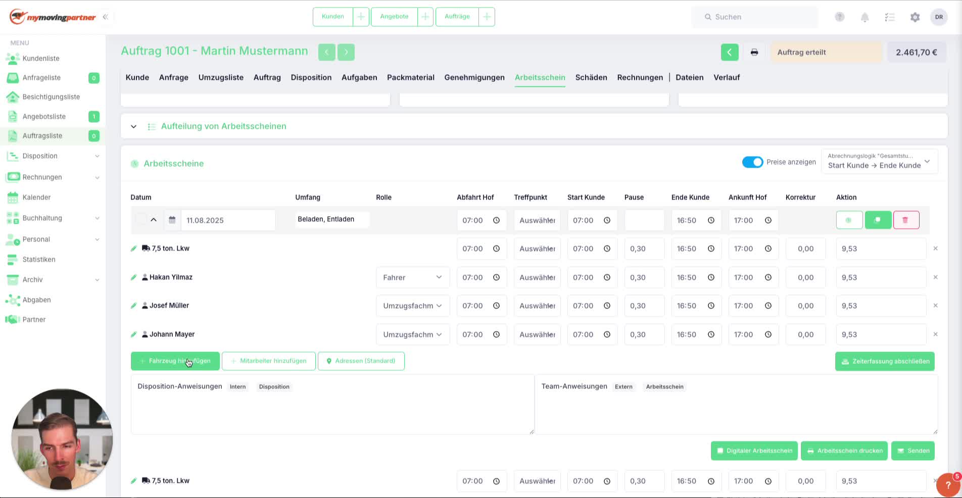Open the notifications bell icon
The image size is (962, 498).
click(x=864, y=17)
